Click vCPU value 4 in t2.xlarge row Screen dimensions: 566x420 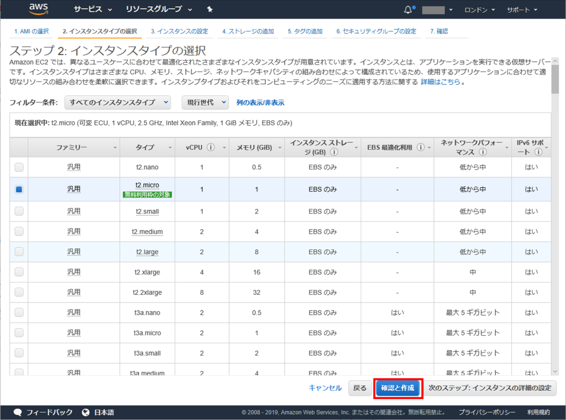pyautogui.click(x=202, y=272)
